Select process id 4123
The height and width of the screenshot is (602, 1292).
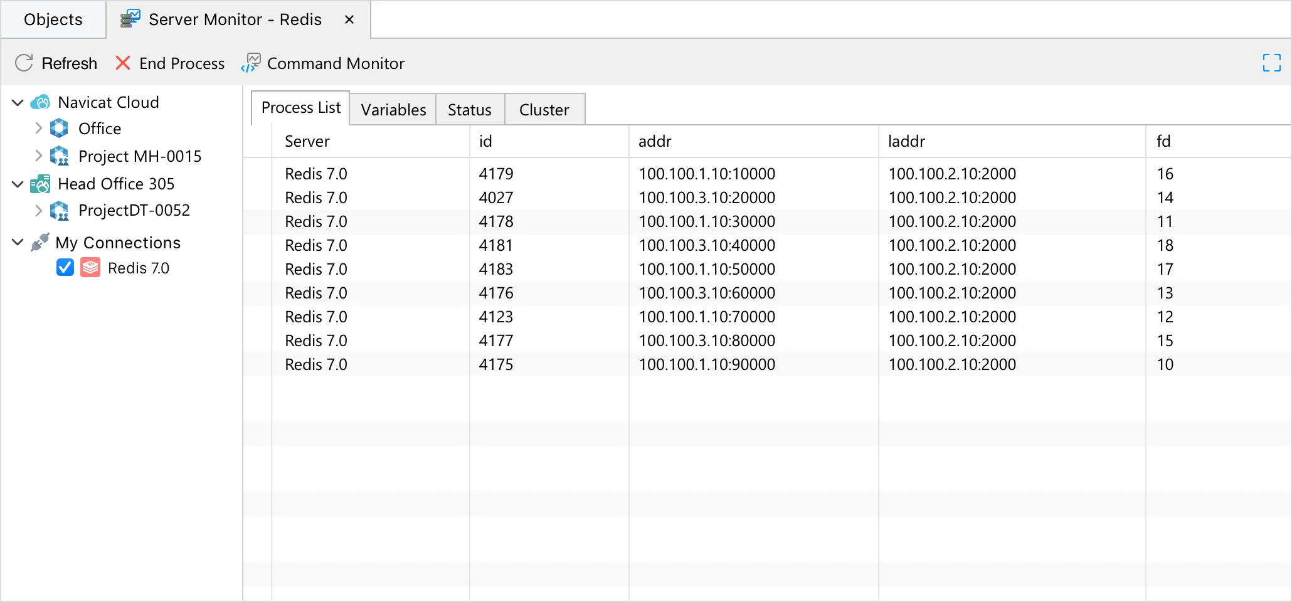(x=496, y=317)
